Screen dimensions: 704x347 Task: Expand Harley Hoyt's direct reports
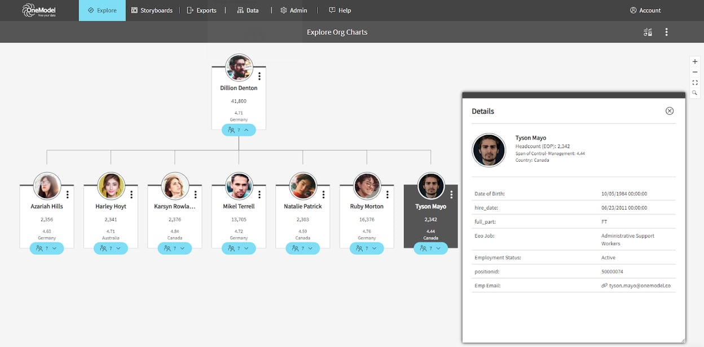[x=111, y=248]
